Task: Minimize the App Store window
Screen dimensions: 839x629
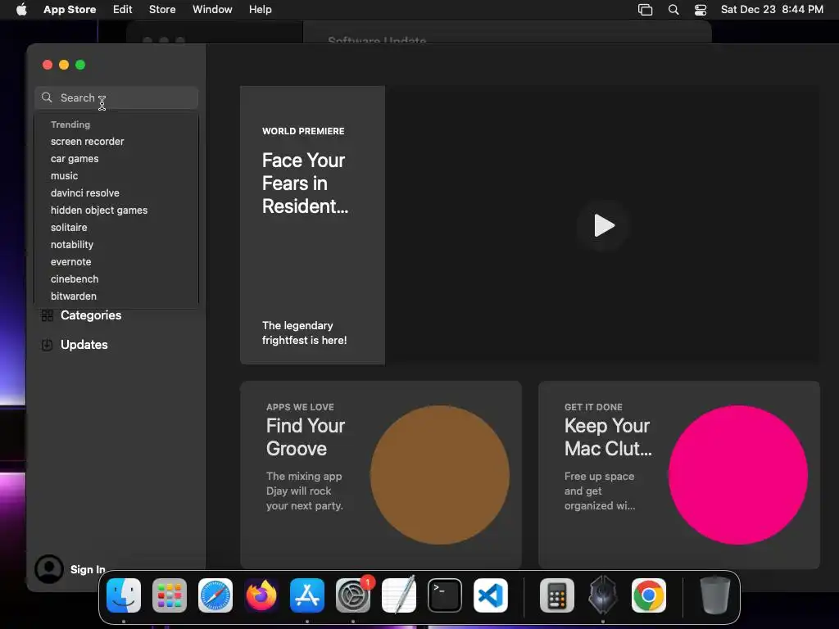Action: (x=64, y=65)
